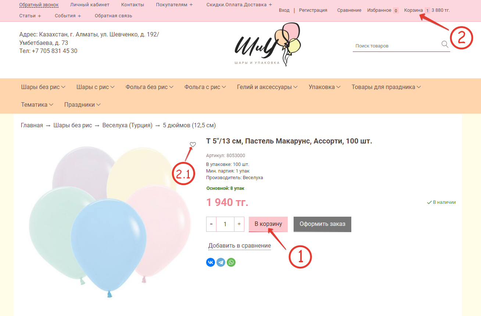The height and width of the screenshot is (316, 481).
Task: Click the search magnifier icon
Action: (x=445, y=45)
